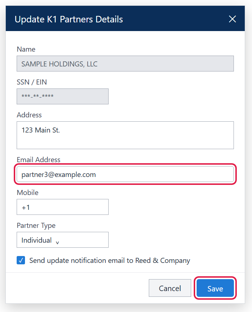
Task: Click the Send update notification email to Reed & Company text
Action: click(110, 260)
